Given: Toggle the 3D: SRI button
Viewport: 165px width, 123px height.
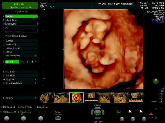Looking at the screenshot, I should point(12,62).
